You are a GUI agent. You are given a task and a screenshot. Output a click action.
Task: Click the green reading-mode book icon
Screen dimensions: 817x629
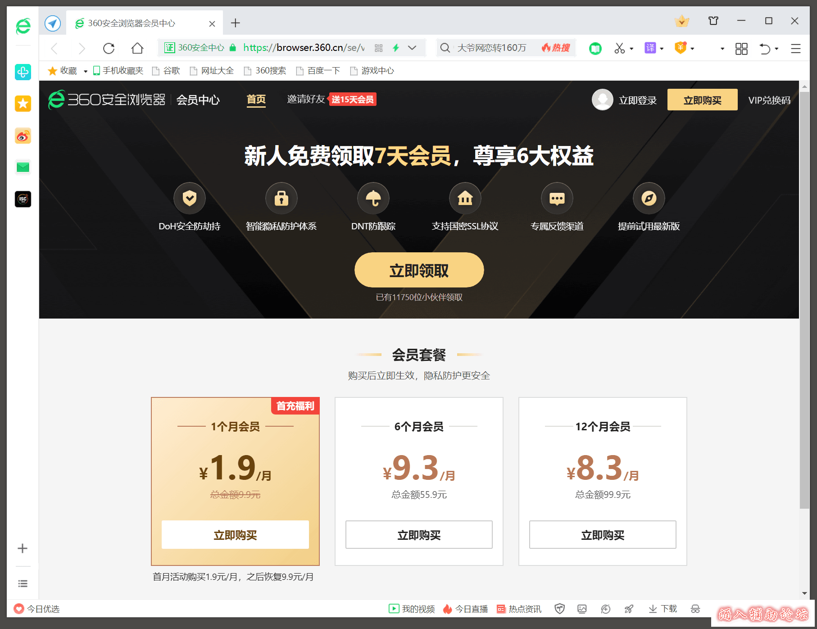tap(595, 48)
